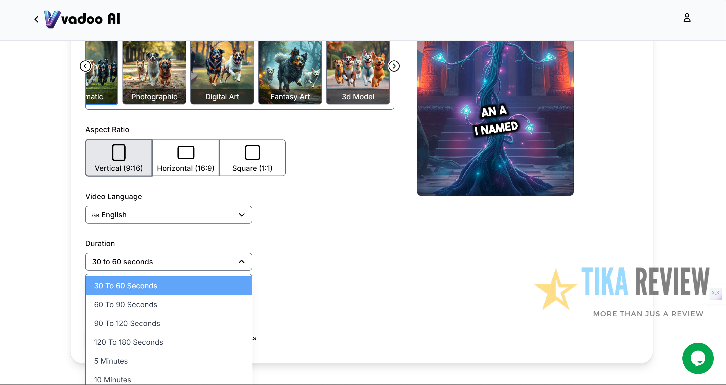The image size is (726, 385).
Task: Choose the 120 To 180 Seconds option
Action: point(168,342)
